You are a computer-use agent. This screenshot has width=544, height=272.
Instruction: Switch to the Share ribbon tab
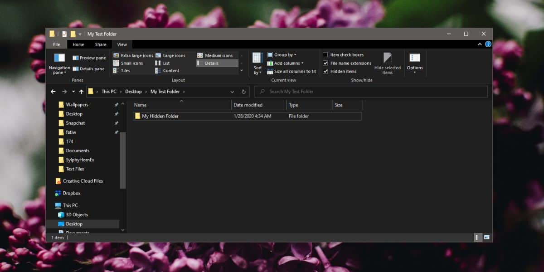101,44
